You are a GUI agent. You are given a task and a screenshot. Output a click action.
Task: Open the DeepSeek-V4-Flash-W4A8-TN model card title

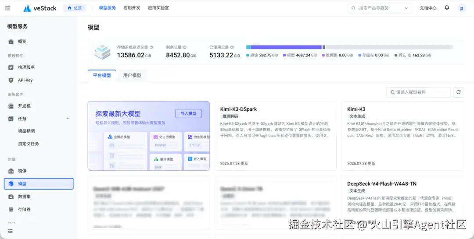click(382, 184)
